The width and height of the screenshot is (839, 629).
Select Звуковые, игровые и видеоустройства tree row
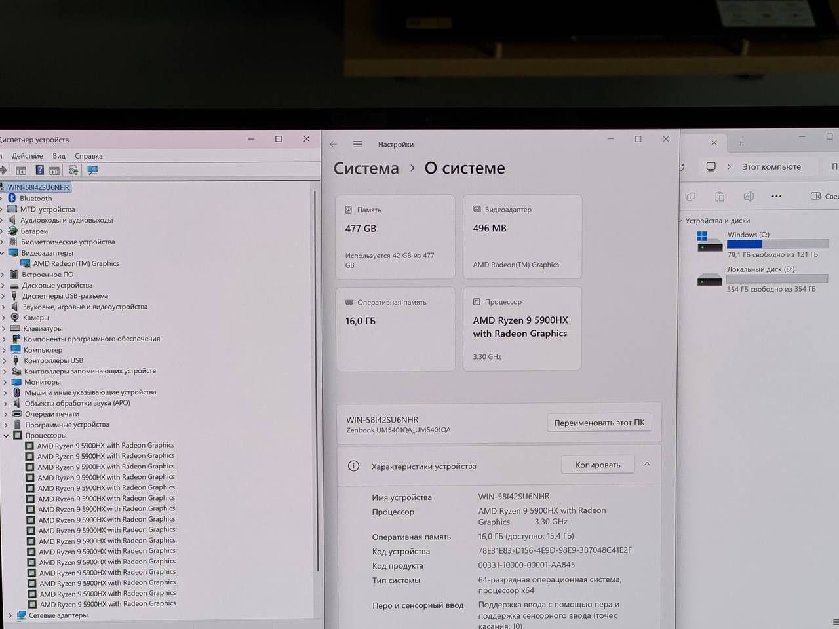tap(85, 307)
